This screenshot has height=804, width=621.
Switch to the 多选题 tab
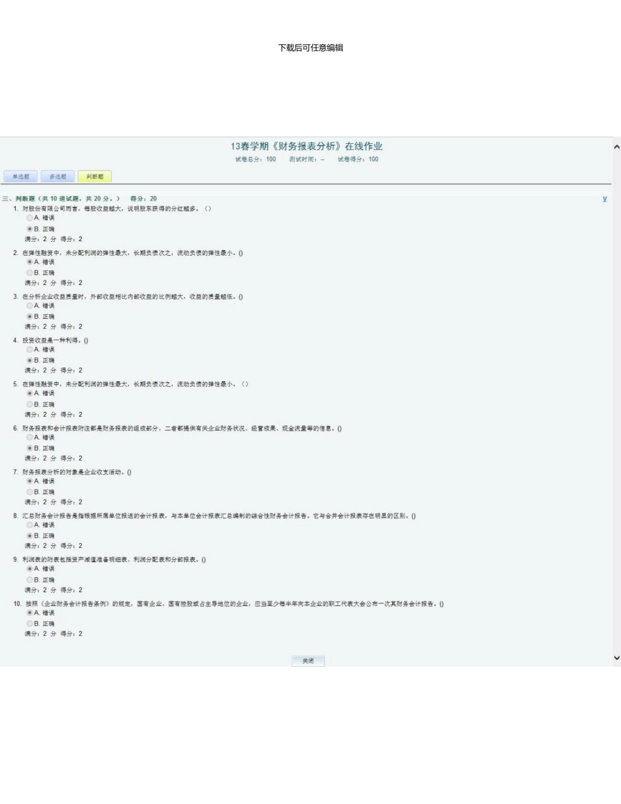[x=58, y=176]
